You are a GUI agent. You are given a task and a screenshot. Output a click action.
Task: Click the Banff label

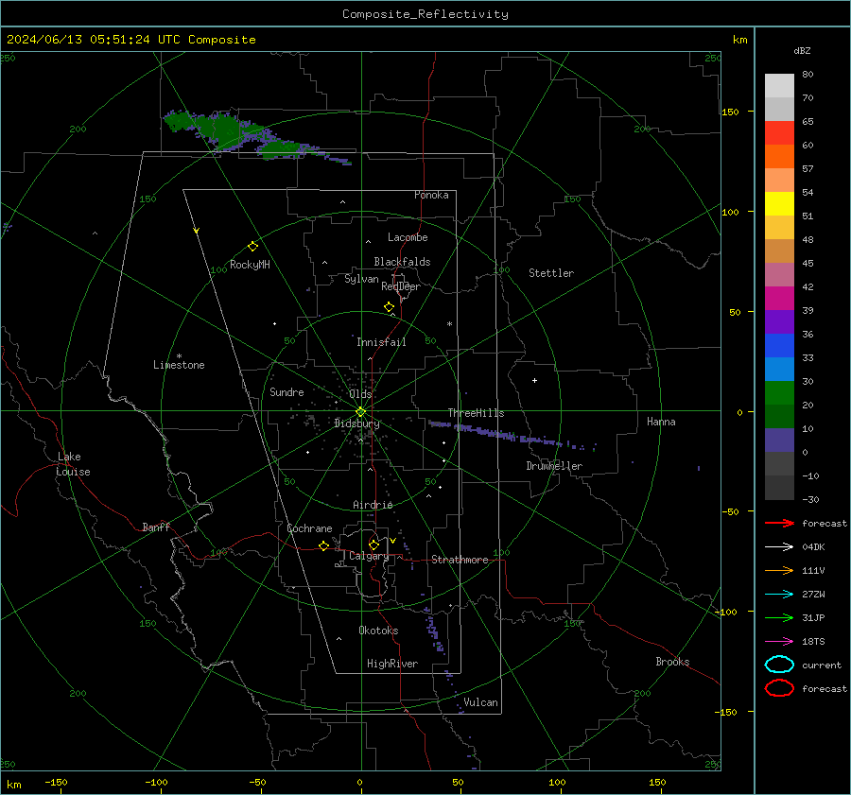(156, 527)
